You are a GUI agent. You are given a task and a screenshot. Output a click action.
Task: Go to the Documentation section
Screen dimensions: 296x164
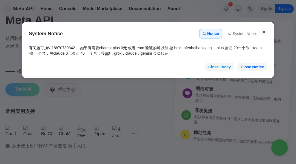tap(145, 9)
